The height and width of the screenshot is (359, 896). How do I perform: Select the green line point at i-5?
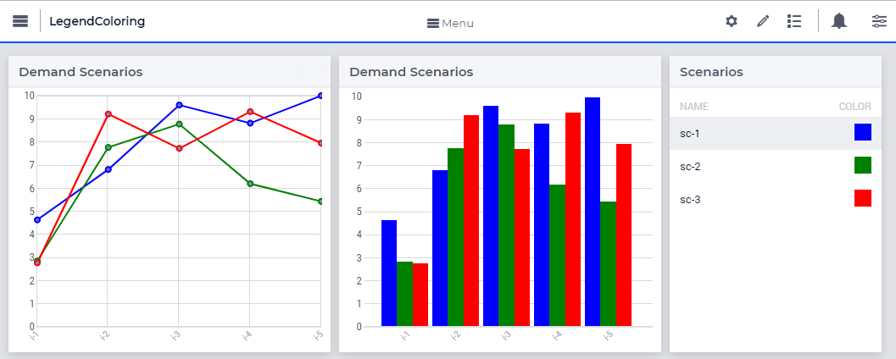point(320,202)
